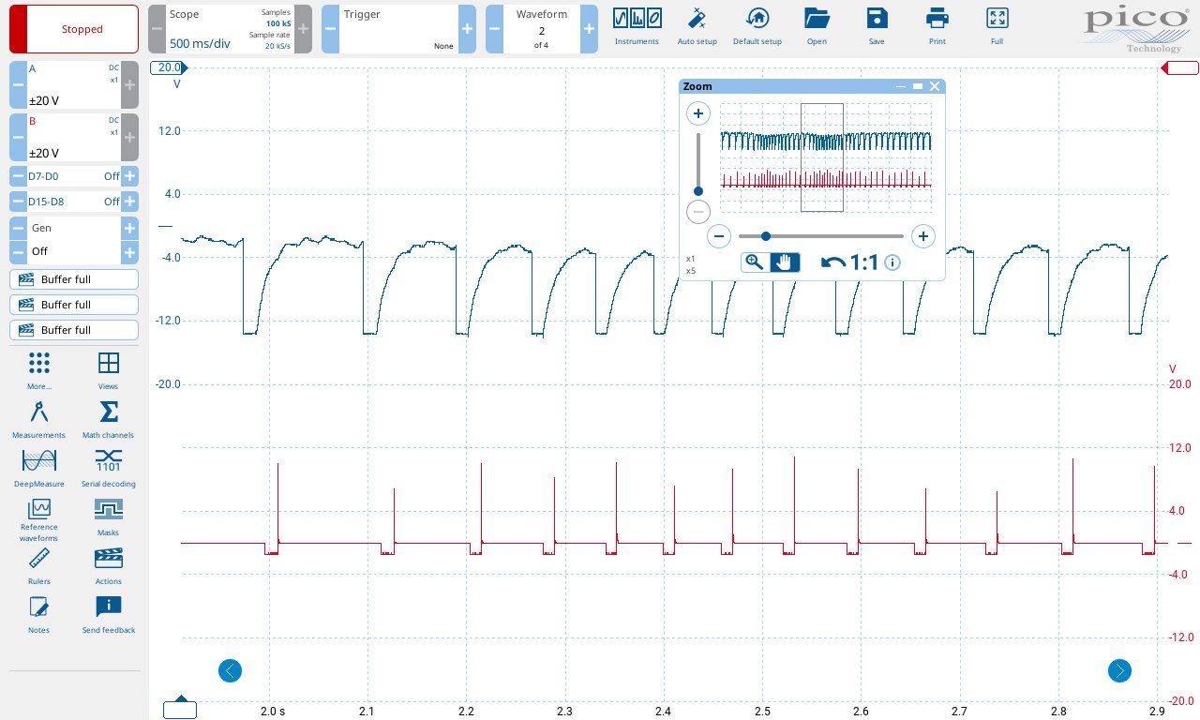Click the Measurements icon
The height and width of the screenshot is (720, 1200).
coord(38,419)
